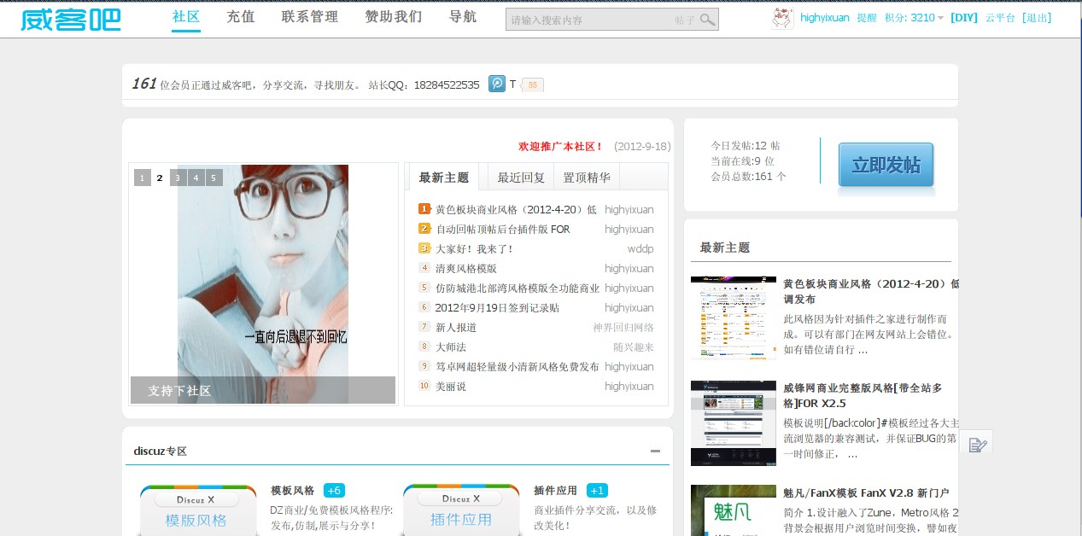1082x536 pixels.
Task: Open the 黄色板块商业风格 post thumbnail
Action: [733, 318]
